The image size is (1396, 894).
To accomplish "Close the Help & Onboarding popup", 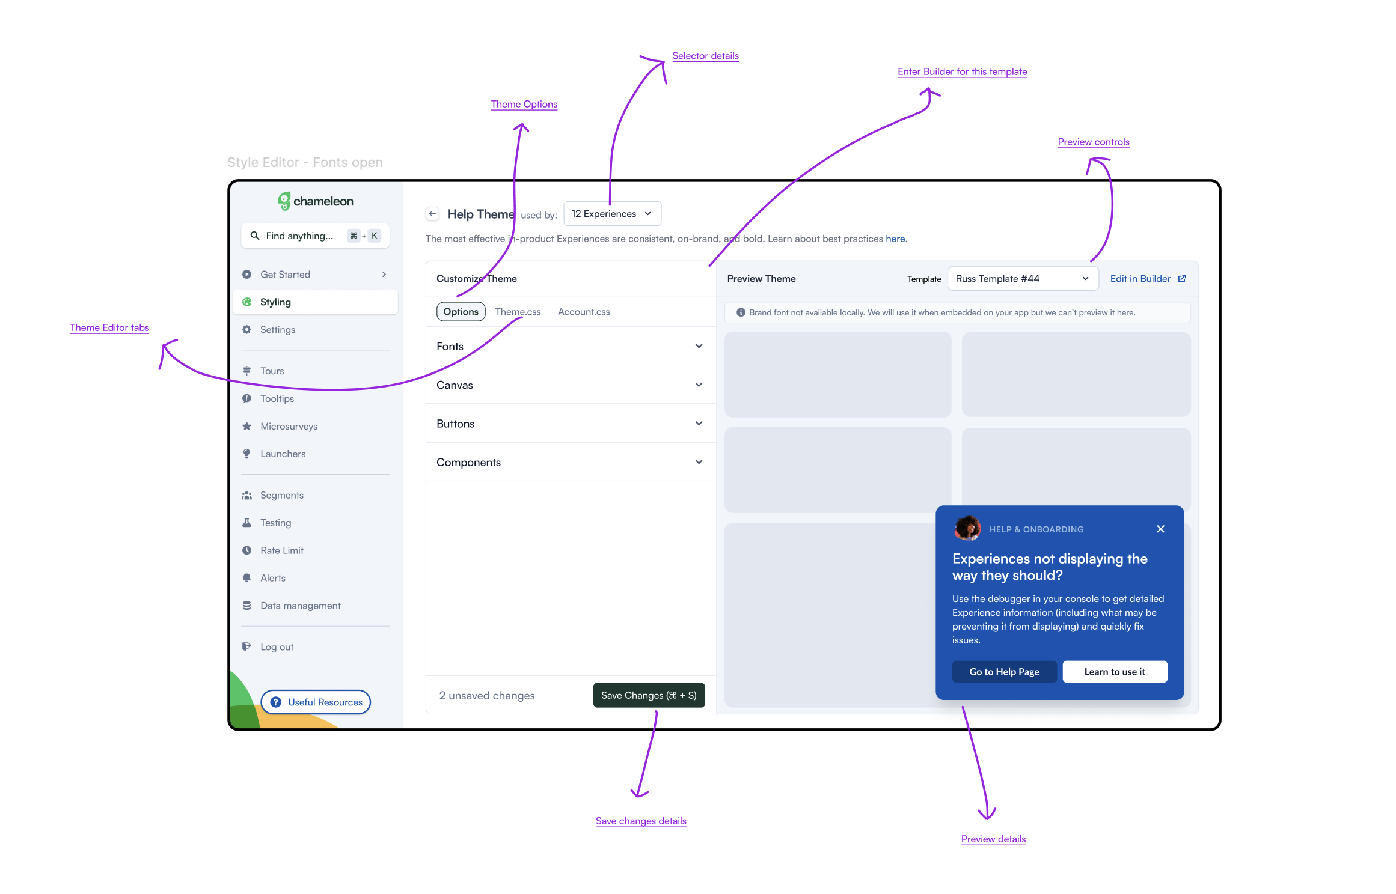I will click(x=1160, y=529).
